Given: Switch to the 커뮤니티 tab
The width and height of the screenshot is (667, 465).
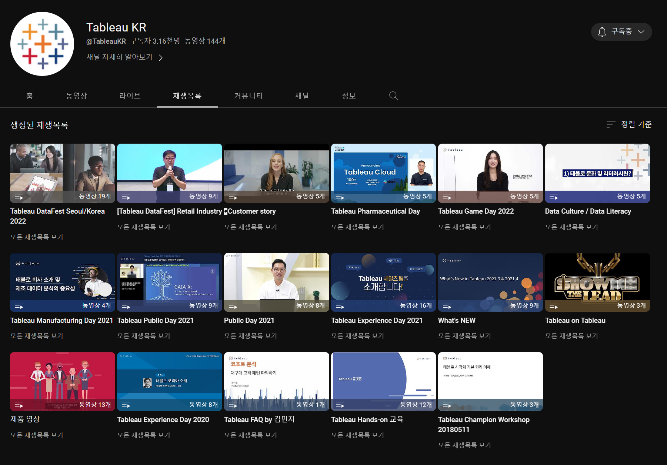Looking at the screenshot, I should 249,96.
